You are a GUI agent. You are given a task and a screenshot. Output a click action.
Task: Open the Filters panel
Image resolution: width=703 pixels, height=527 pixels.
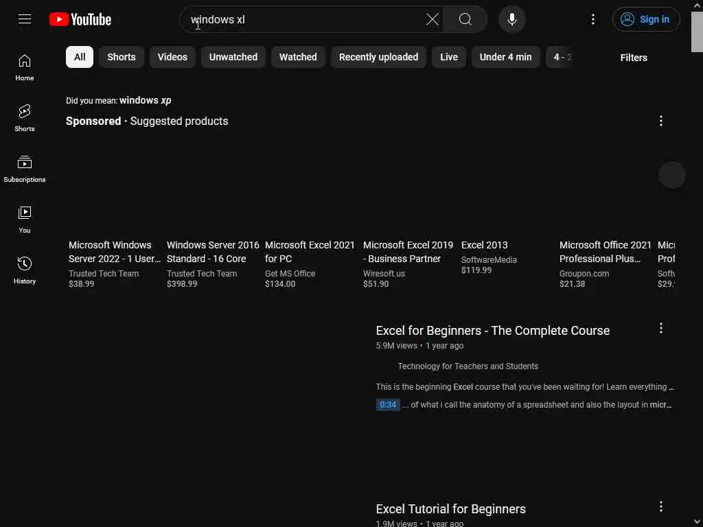coord(633,58)
